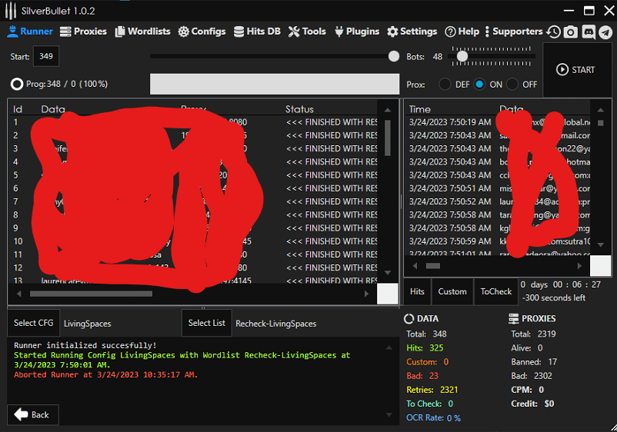Image resolution: width=617 pixels, height=432 pixels.
Task: Open the Telegram icon link
Action: [x=605, y=32]
